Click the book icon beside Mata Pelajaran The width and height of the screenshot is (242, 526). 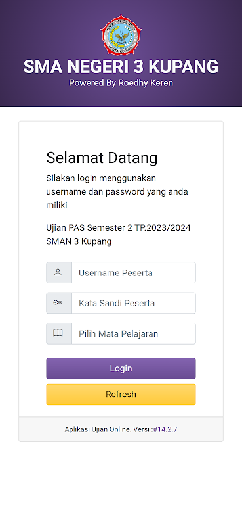[58, 333]
